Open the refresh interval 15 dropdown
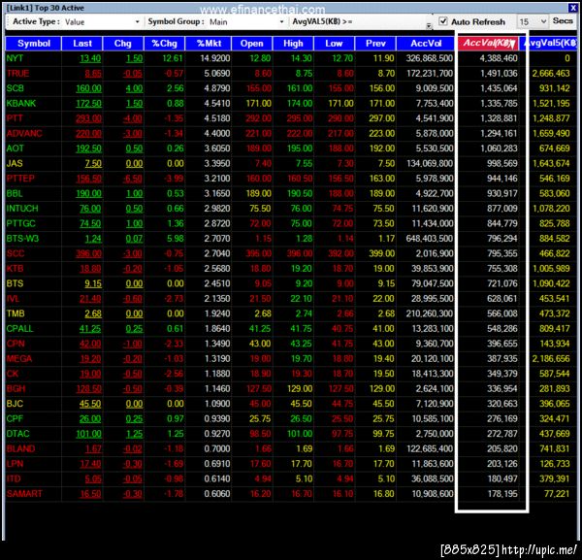This screenshot has height=560, width=582. coord(532,21)
